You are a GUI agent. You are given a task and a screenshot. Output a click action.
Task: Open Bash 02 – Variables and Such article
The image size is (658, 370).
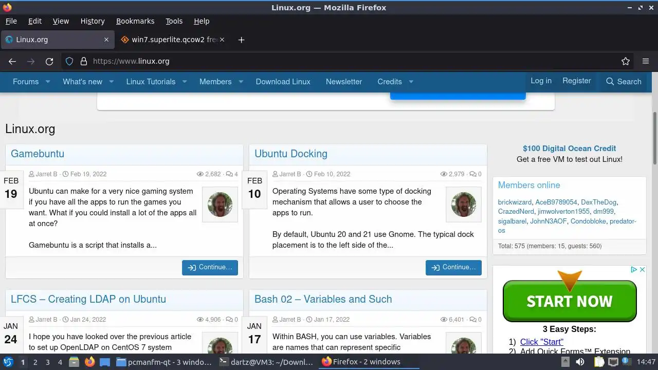323,299
